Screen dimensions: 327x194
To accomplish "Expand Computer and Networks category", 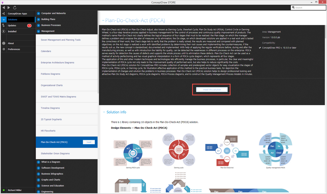I will pos(38,13).
